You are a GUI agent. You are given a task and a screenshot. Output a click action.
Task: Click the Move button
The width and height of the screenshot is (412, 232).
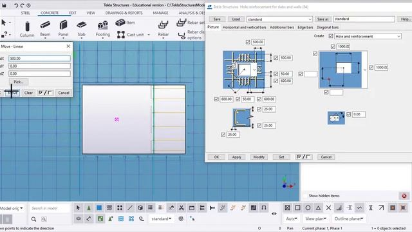(12, 93)
